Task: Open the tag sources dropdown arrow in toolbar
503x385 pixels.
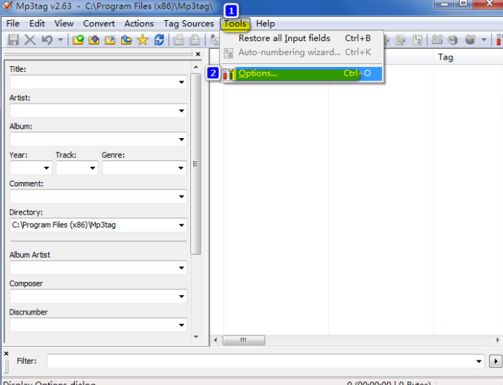Action: [x=484, y=40]
